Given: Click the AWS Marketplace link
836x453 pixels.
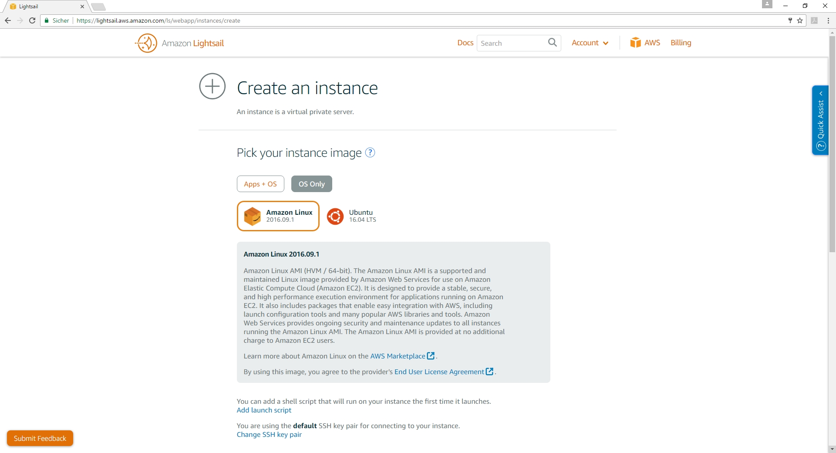Looking at the screenshot, I should click(398, 356).
